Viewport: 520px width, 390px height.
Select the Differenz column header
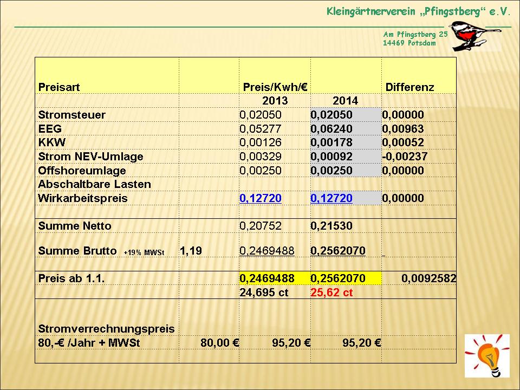[x=410, y=87]
